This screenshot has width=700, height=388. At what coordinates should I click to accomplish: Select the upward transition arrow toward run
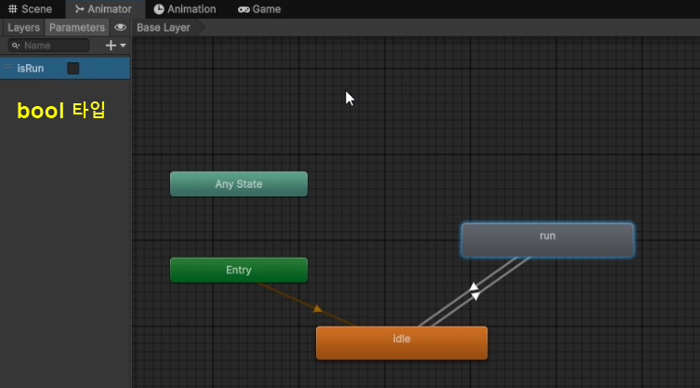coord(473,287)
